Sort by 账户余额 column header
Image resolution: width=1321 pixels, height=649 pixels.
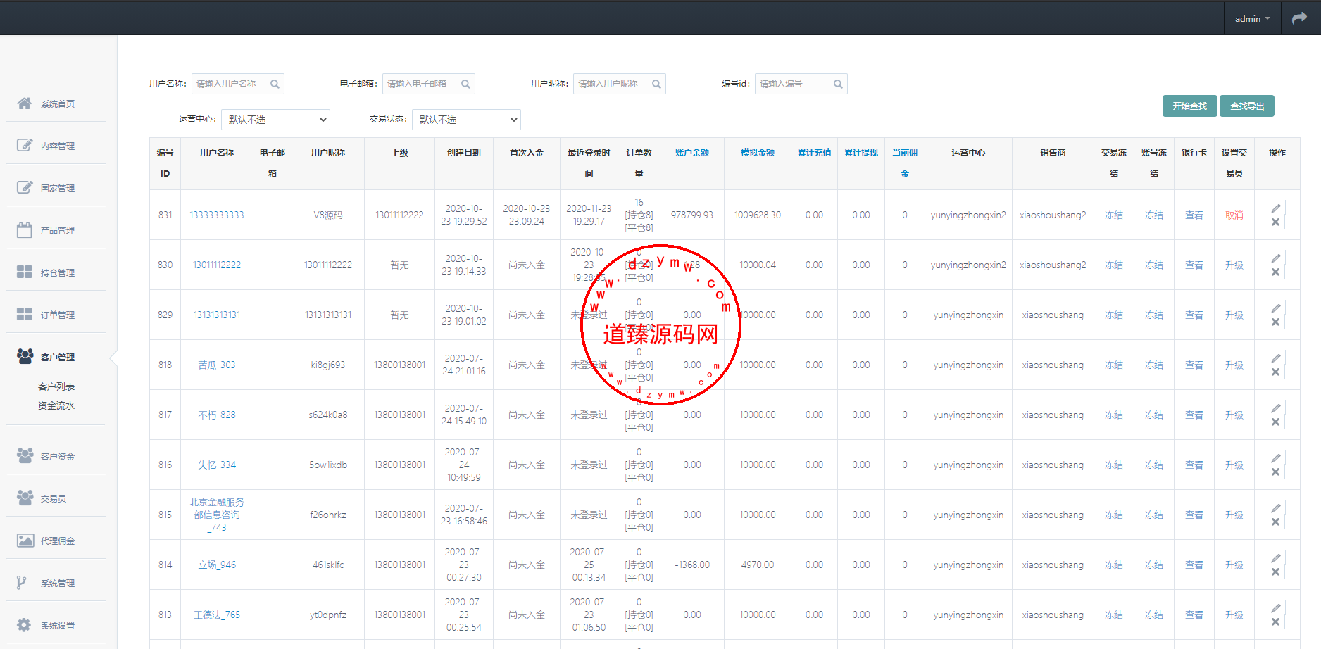pos(692,152)
